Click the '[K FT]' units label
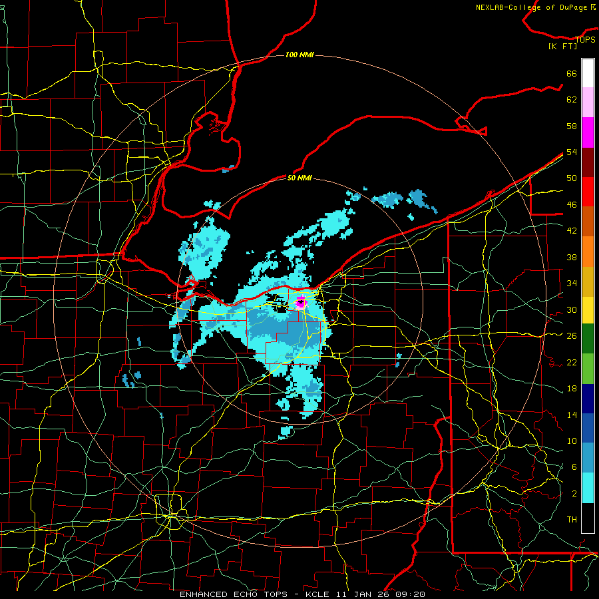The height and width of the screenshot is (599, 599). (x=562, y=46)
